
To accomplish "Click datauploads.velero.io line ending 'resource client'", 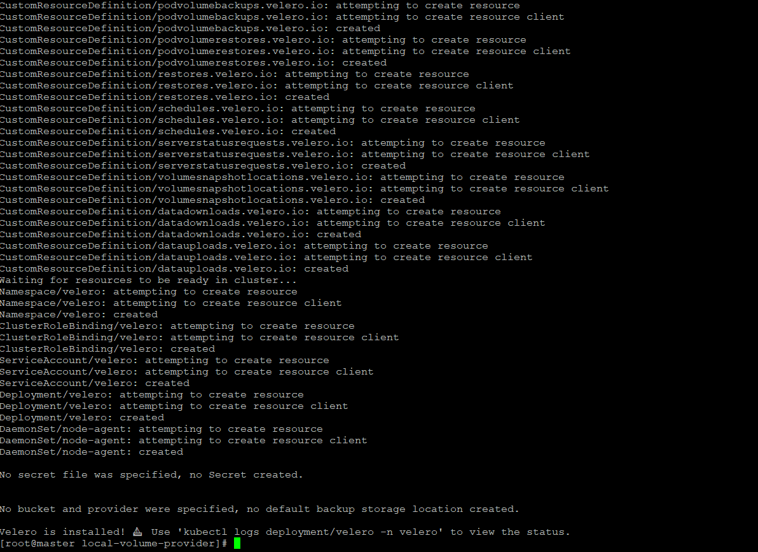I will (266, 257).
